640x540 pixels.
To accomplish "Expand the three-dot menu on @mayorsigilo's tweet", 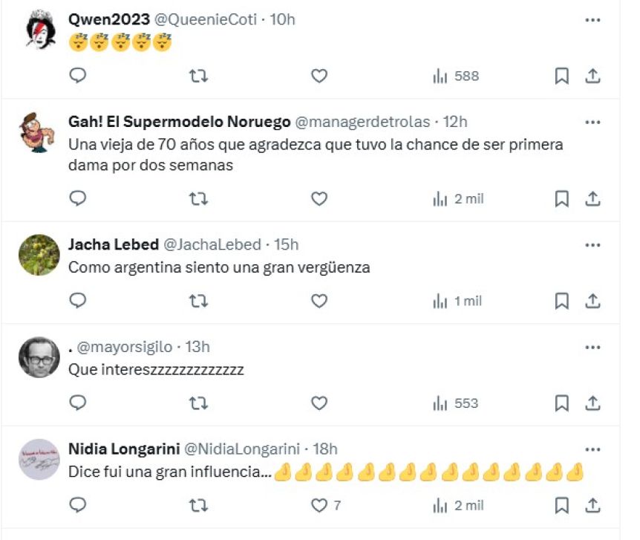I will click(592, 347).
